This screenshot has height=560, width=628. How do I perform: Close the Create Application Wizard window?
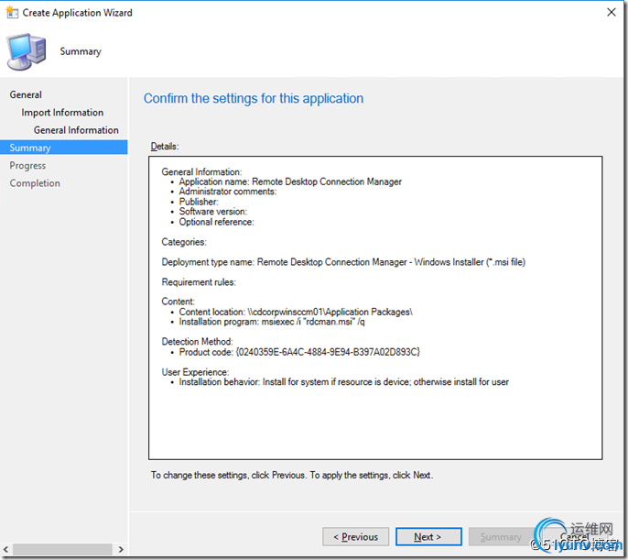(612, 13)
